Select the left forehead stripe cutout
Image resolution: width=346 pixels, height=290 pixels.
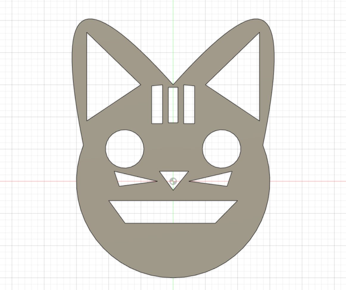coord(157,104)
